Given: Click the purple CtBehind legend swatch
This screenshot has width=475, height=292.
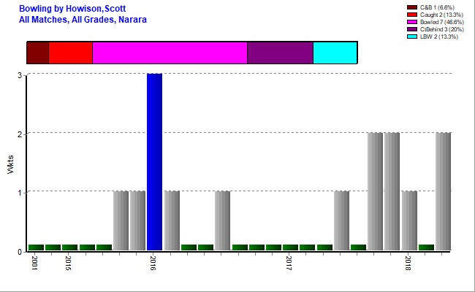Looking at the screenshot, I should click(x=412, y=29).
